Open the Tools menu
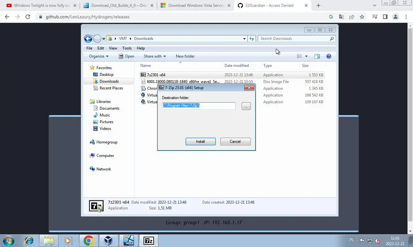413x247 pixels. click(x=127, y=48)
